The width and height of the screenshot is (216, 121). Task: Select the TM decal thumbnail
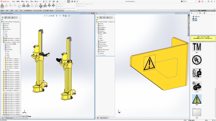pos(197,47)
